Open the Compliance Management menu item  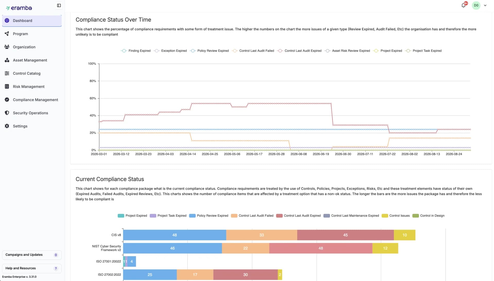pos(32,100)
